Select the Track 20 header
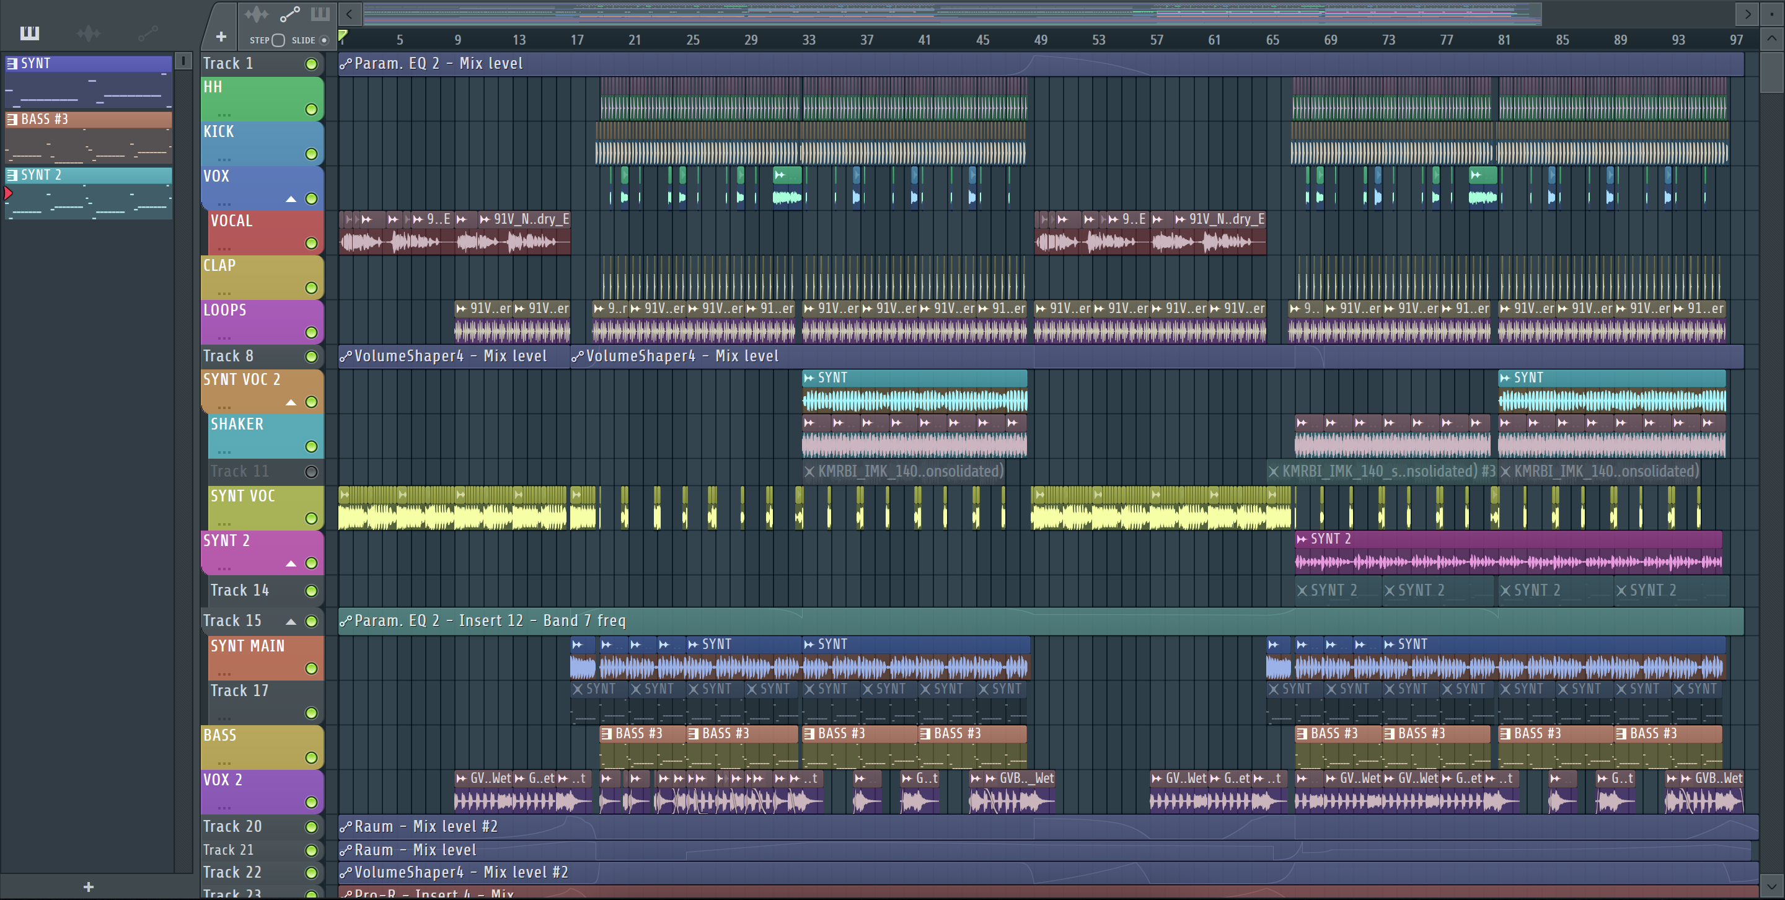Viewport: 1785px width, 900px height. (263, 827)
